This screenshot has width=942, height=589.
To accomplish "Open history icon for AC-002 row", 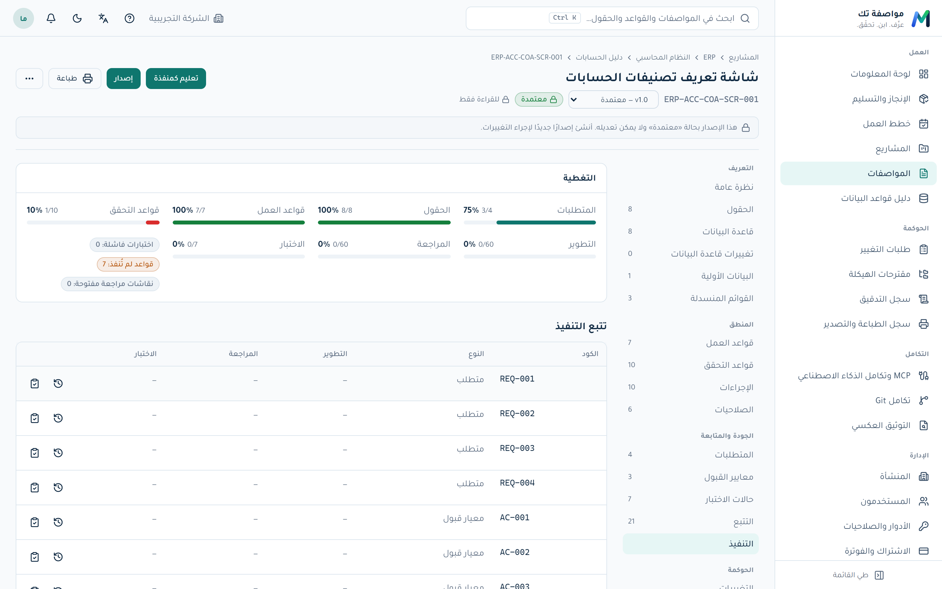I will click(x=58, y=557).
